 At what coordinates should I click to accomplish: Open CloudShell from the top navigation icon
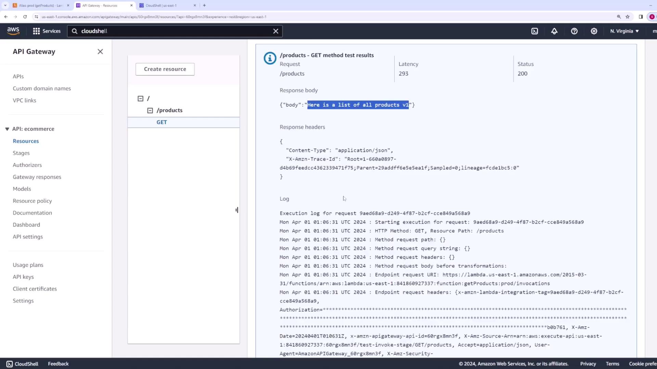(x=534, y=31)
